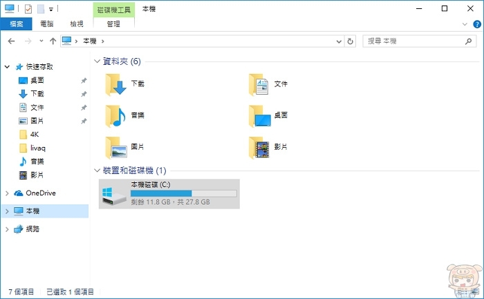This screenshot has width=484, height=299.
Task: Open the recent locations dropdown arrow
Action: coord(41,41)
